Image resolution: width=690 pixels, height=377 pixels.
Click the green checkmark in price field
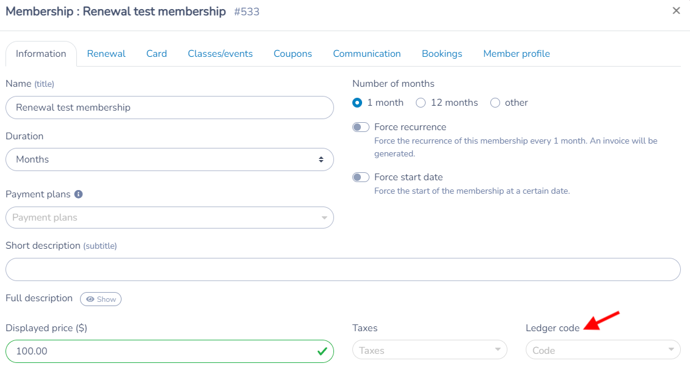coord(322,351)
